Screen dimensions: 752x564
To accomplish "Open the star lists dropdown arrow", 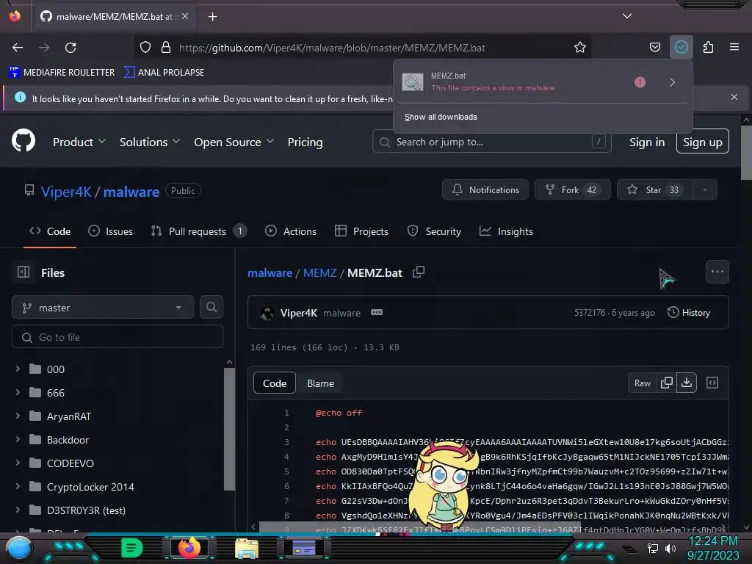I will pos(704,190).
